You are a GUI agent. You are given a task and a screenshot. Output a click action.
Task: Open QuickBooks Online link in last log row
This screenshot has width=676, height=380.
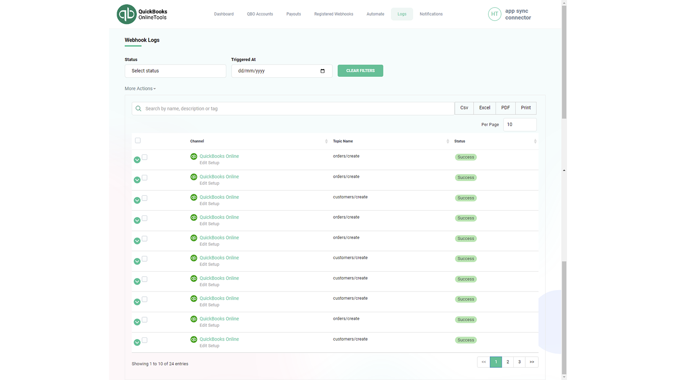pos(219,339)
